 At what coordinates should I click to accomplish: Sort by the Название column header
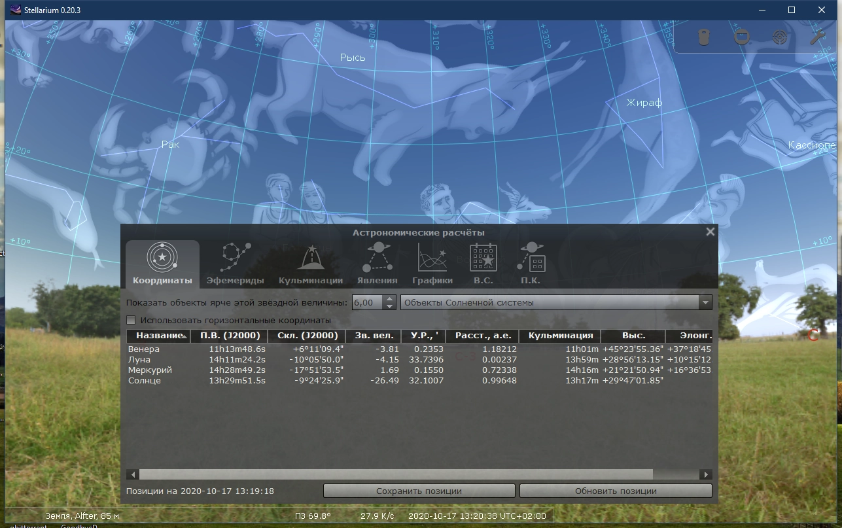tap(158, 336)
